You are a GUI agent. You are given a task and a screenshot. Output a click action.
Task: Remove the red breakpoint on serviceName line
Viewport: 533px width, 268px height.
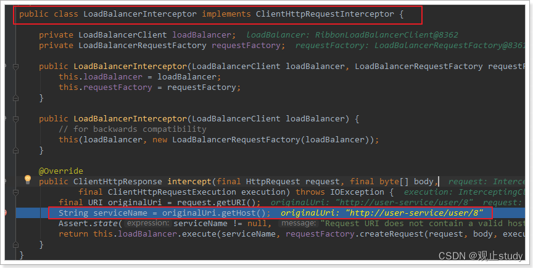pos(4,213)
